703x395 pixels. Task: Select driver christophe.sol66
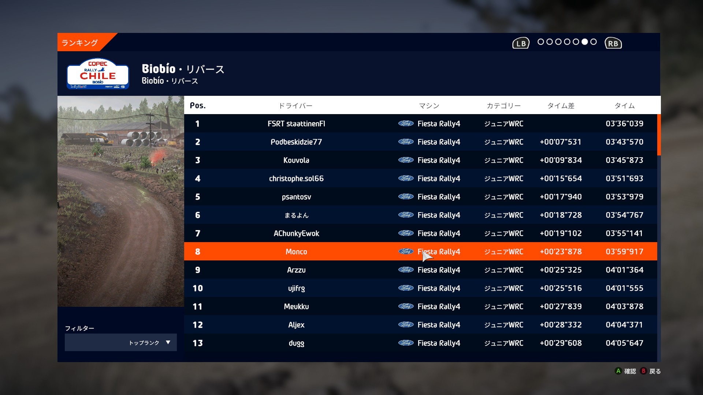(296, 178)
